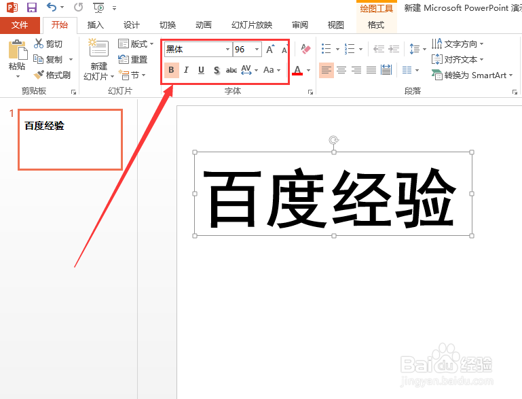Expand the font size dropdown arrow
Image resolution: width=522 pixels, height=399 pixels.
click(x=257, y=50)
